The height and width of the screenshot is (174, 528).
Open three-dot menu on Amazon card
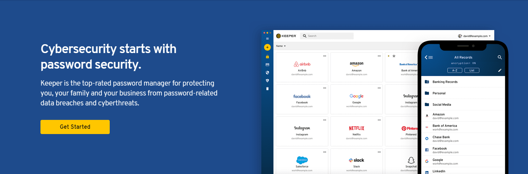point(379,56)
